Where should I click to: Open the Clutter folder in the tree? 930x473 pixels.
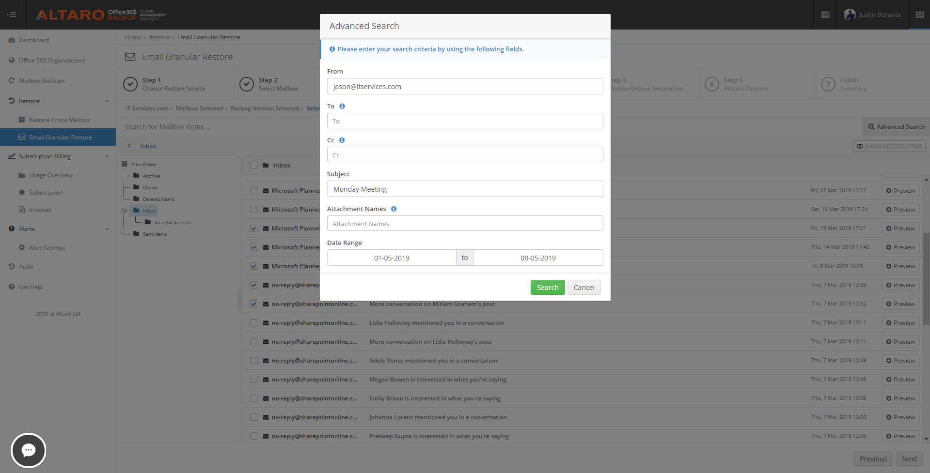pos(150,187)
